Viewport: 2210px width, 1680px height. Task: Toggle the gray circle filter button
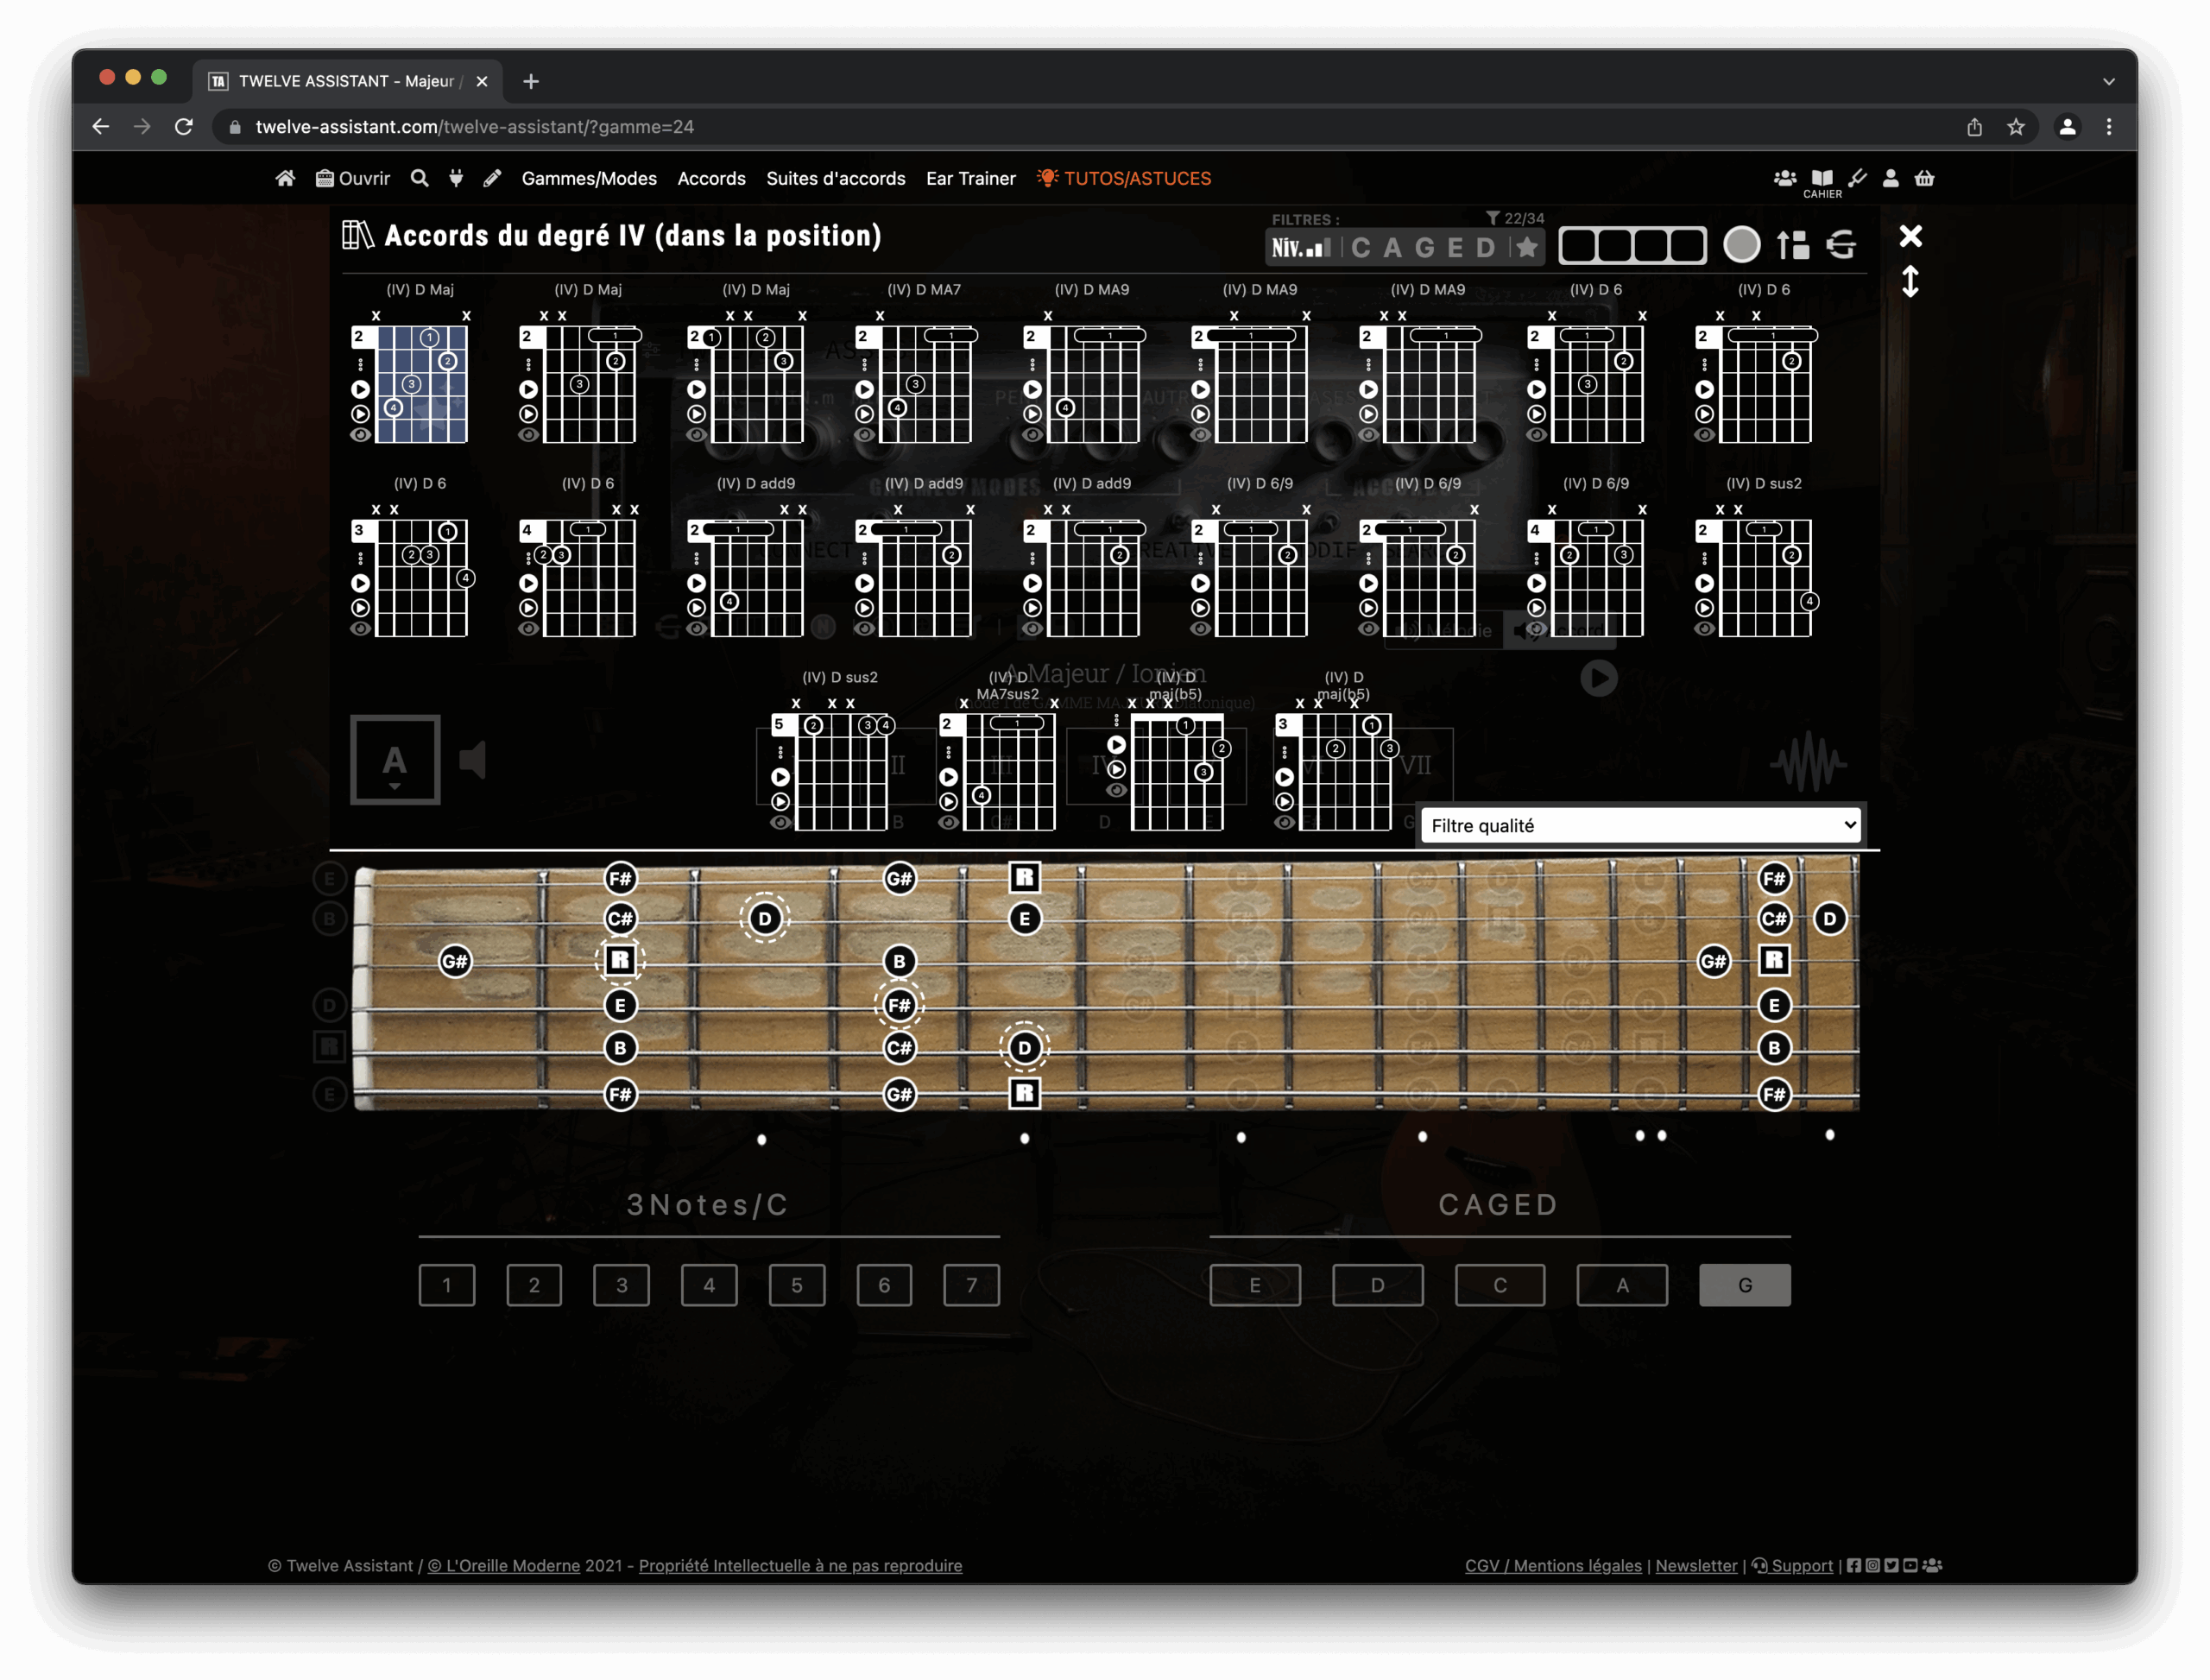[x=1741, y=245]
